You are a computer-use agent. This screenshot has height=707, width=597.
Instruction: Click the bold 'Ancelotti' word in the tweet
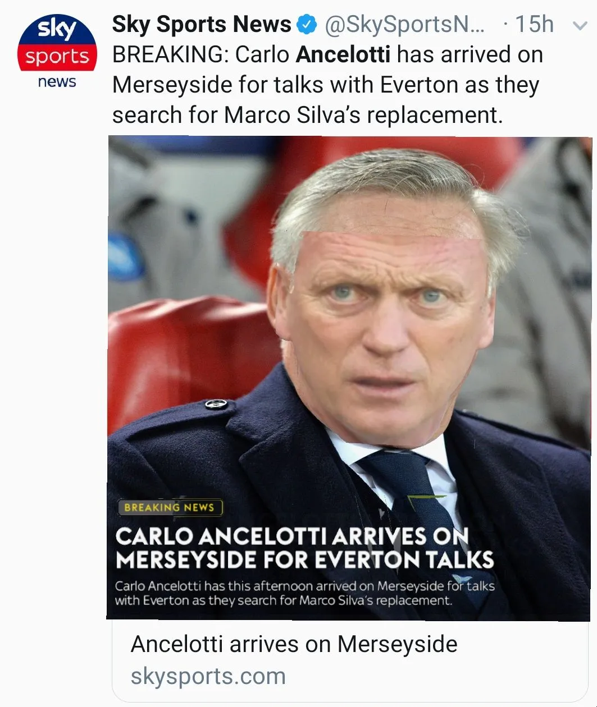[x=343, y=55]
